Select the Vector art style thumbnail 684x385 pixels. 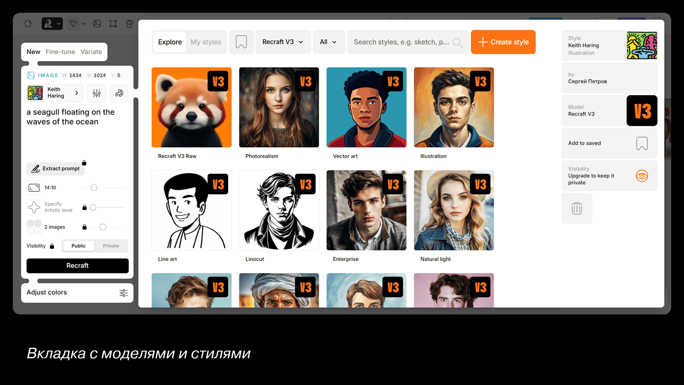[366, 107]
